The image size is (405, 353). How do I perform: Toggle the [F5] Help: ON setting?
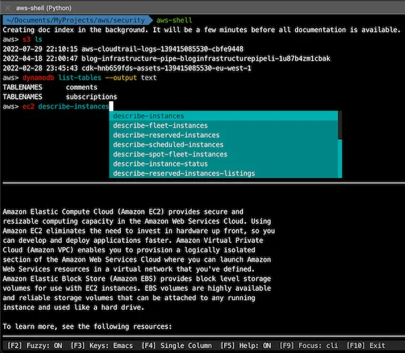(x=246, y=346)
